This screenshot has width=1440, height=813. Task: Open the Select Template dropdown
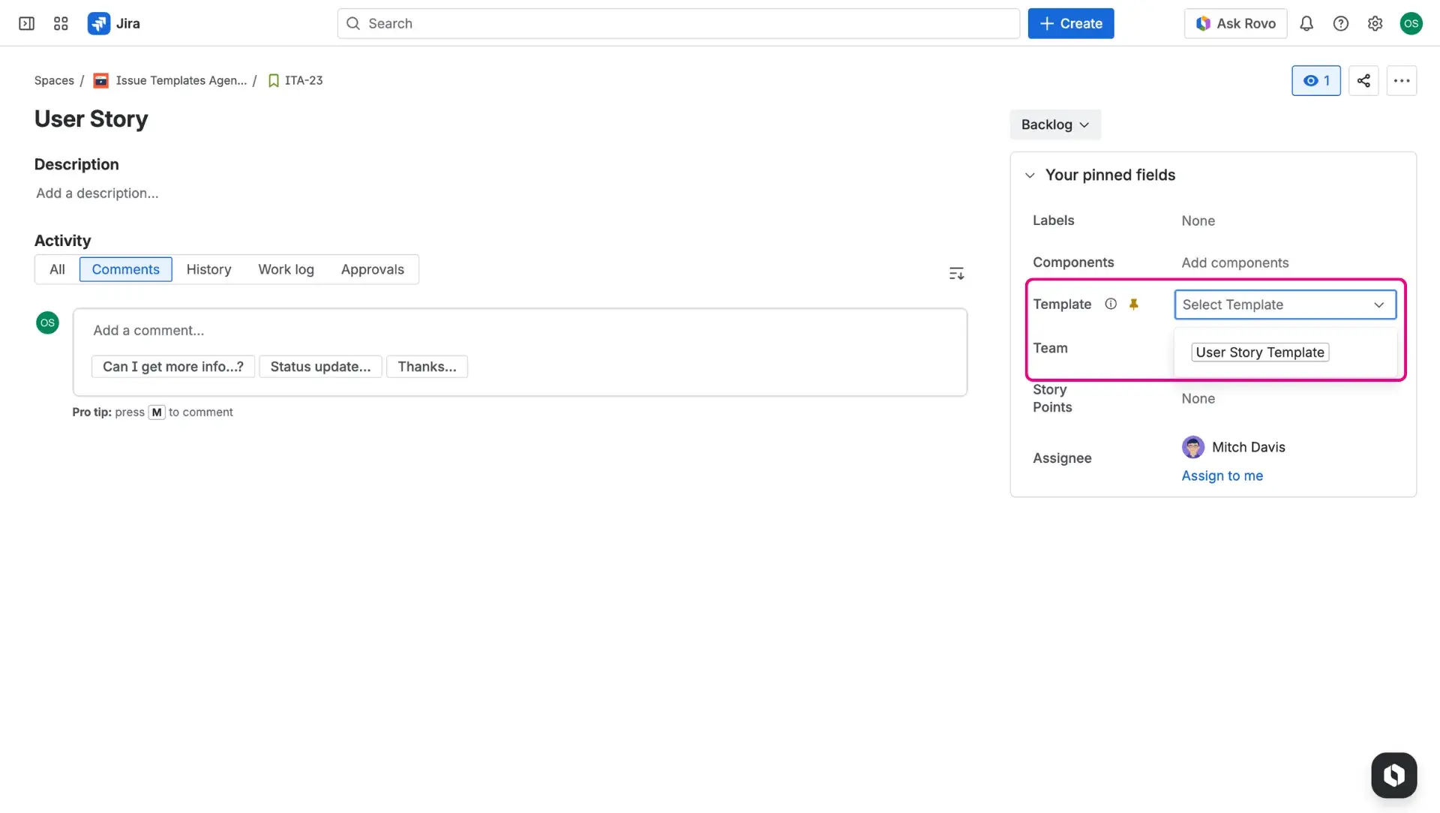pyautogui.click(x=1285, y=304)
